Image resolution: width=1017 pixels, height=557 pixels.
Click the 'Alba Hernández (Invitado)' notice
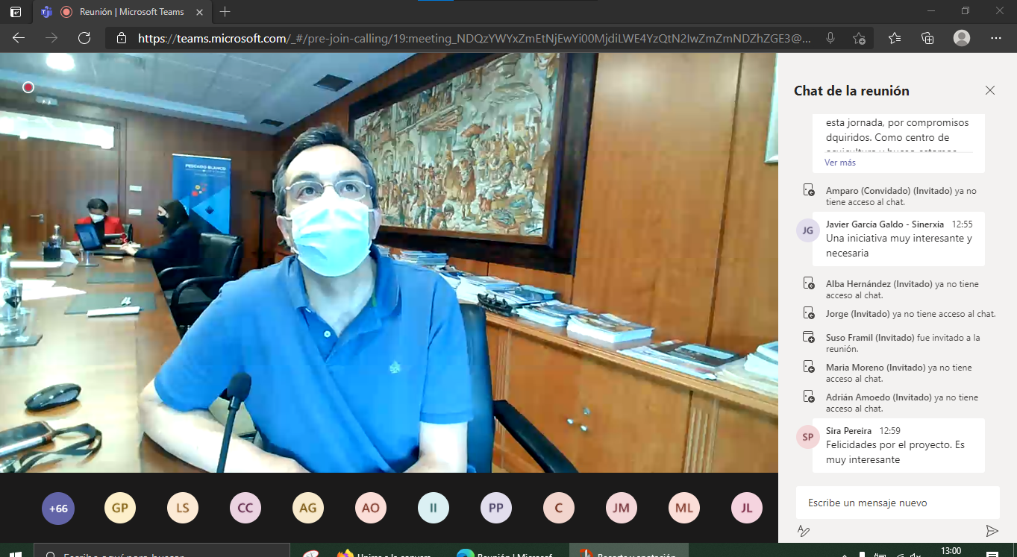(902, 289)
